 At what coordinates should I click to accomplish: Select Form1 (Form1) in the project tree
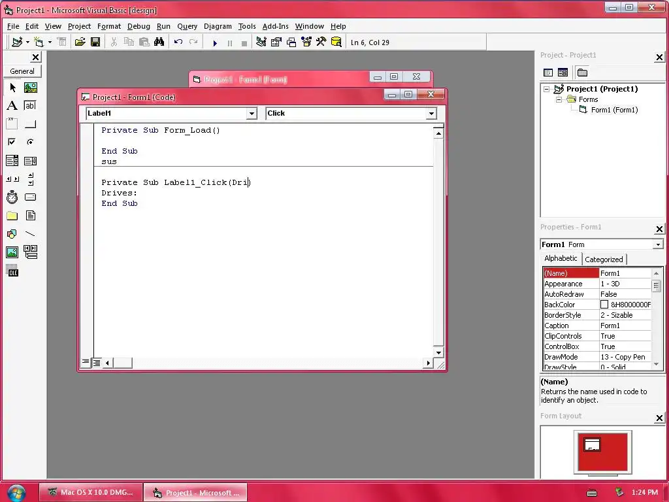[x=614, y=110]
